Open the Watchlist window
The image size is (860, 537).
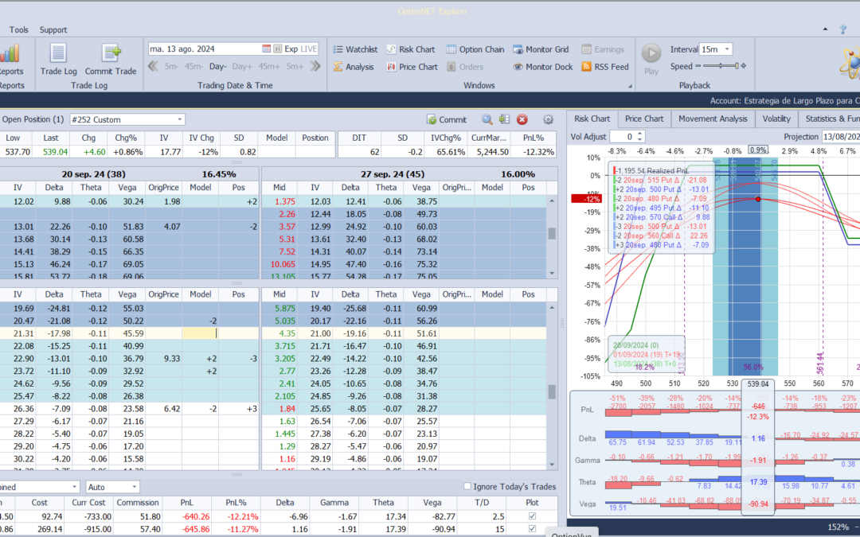354,49
